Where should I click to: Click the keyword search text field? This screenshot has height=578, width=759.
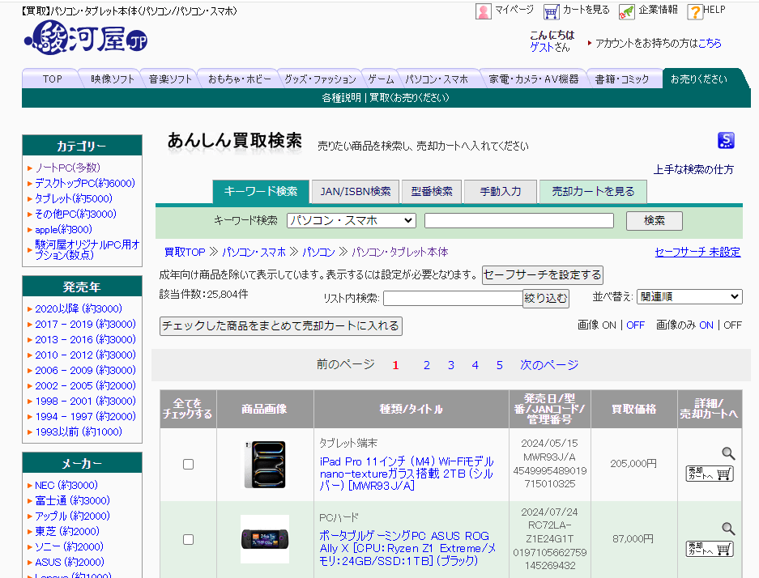pyautogui.click(x=518, y=220)
